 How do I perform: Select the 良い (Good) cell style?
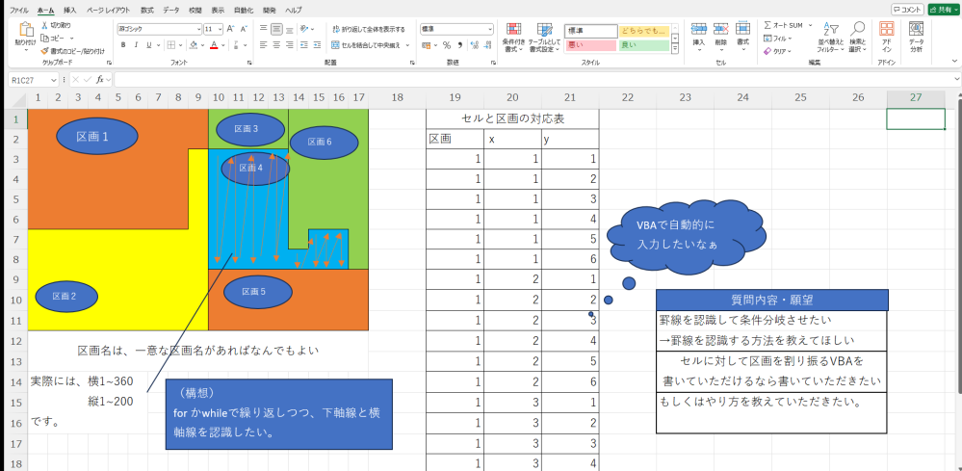[643, 44]
